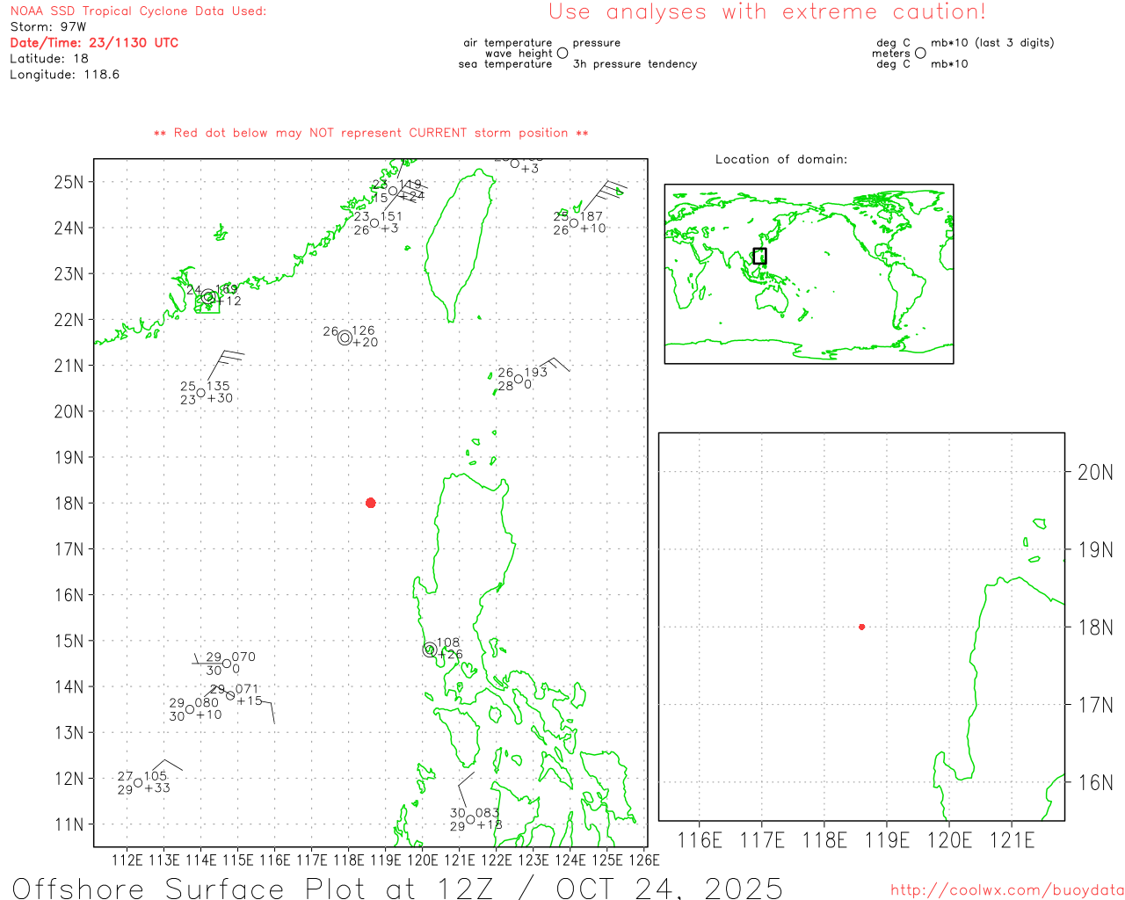Click the 'Use analyses with extreme caution!' heading
1125x900 pixels.
coord(766,12)
